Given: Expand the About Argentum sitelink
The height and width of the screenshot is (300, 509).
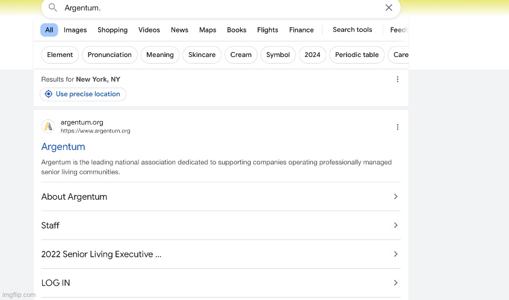Looking at the screenshot, I should (395, 197).
